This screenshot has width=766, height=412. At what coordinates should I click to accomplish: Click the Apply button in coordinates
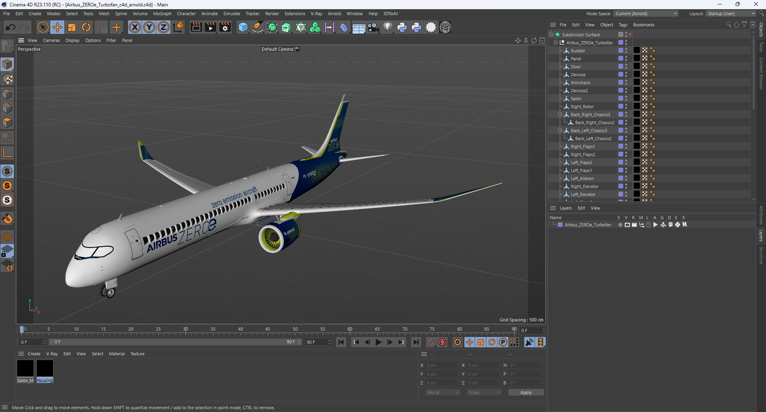tap(526, 392)
